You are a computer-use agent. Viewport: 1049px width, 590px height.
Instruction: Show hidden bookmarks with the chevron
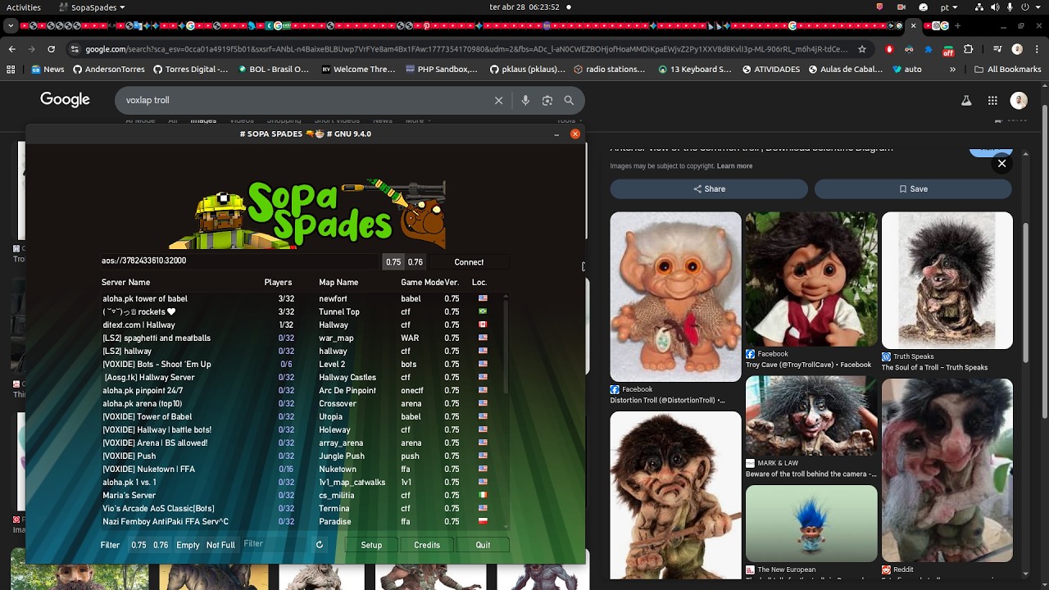952,70
